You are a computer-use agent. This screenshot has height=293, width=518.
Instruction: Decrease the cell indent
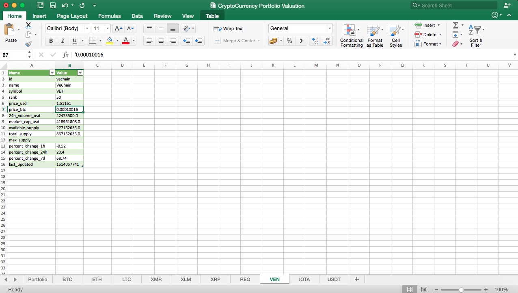coord(186,41)
